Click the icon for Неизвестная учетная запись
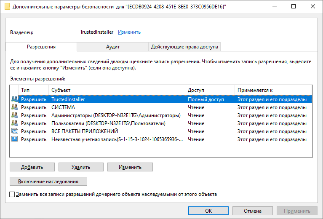This screenshot has width=323, height=219. coord(15,139)
